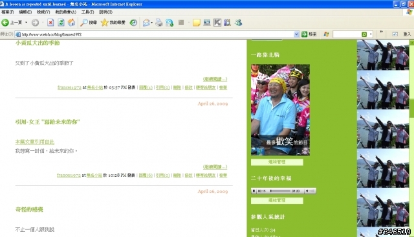The image size is (414, 237).
Task: Click the vertical page scrollbar thumb
Action: (x=411, y=108)
